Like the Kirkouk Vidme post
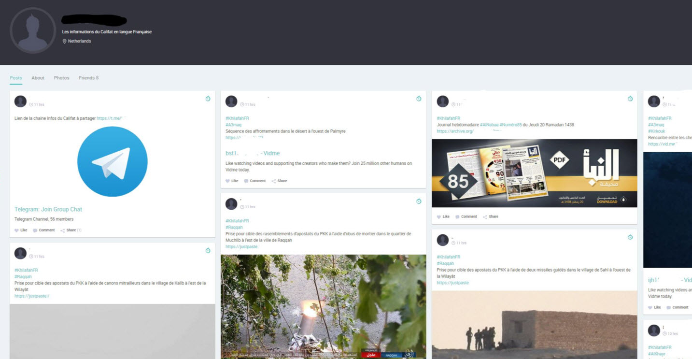The width and height of the screenshot is (692, 359). (x=654, y=307)
